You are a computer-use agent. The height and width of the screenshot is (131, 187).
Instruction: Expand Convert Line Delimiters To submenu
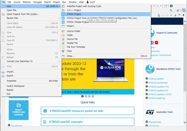coord(31,61)
